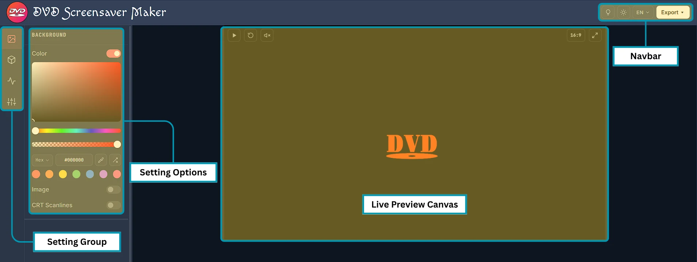Pick a color with the eyedropper
The height and width of the screenshot is (262, 697).
point(101,160)
